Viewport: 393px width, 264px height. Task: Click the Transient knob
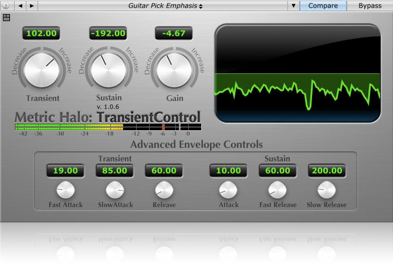pos(42,69)
